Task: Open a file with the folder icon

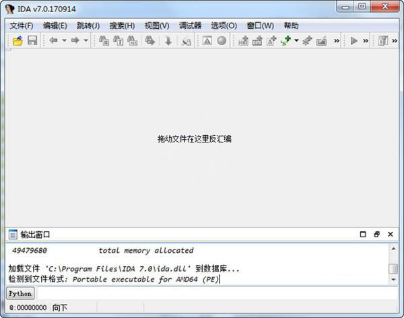Action: click(18, 40)
